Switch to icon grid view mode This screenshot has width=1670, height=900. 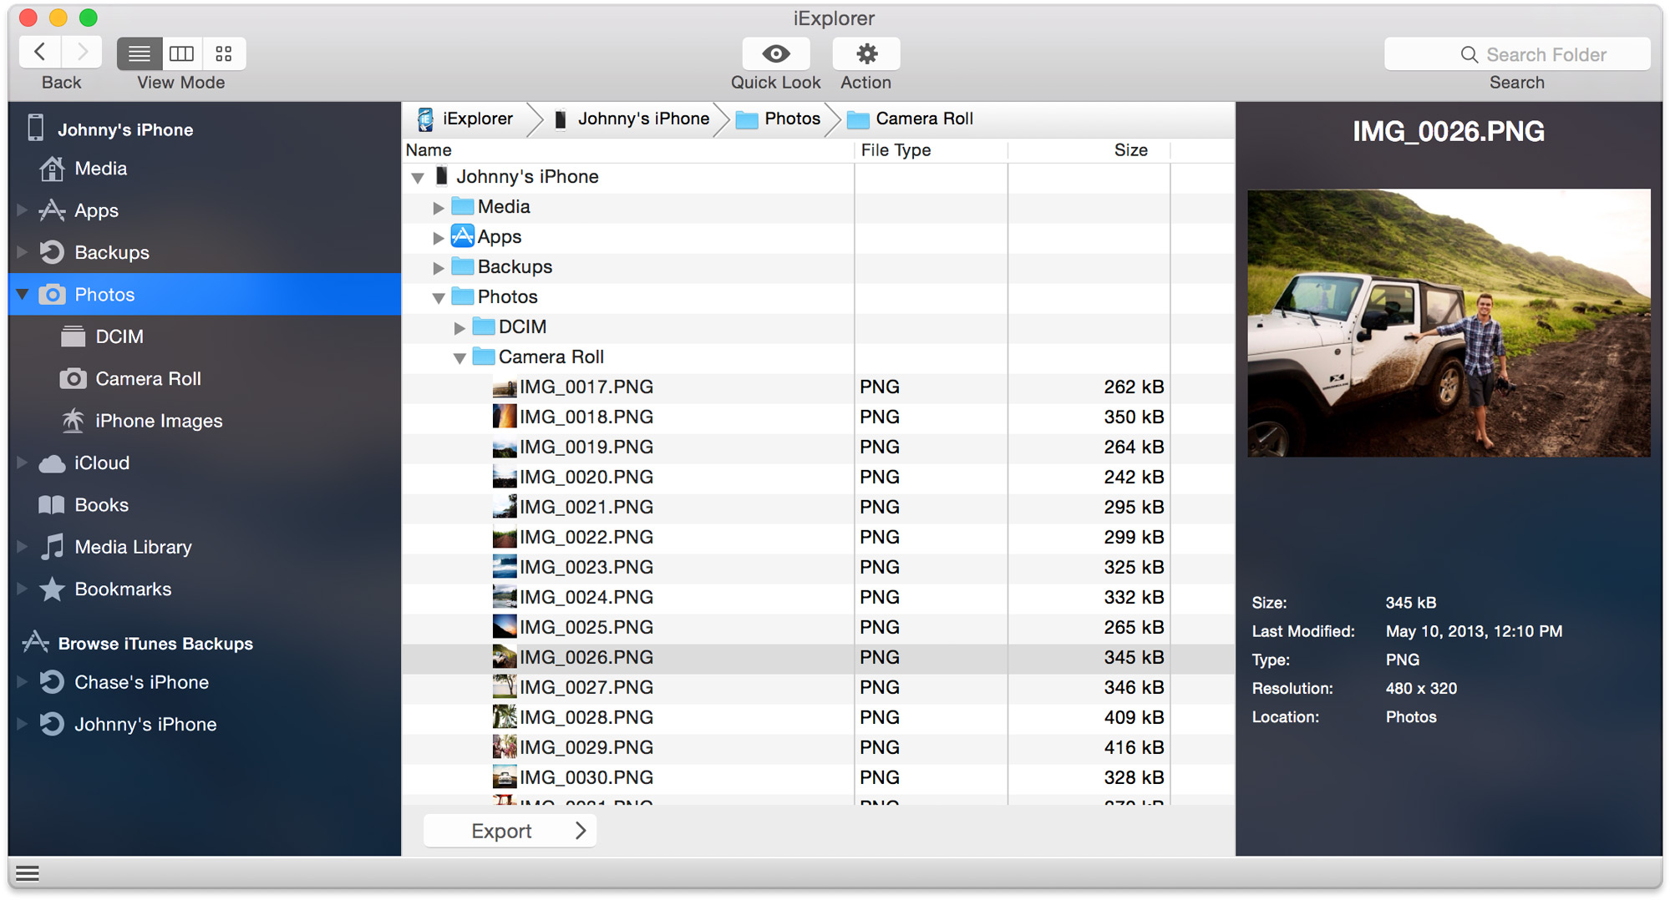point(223,54)
